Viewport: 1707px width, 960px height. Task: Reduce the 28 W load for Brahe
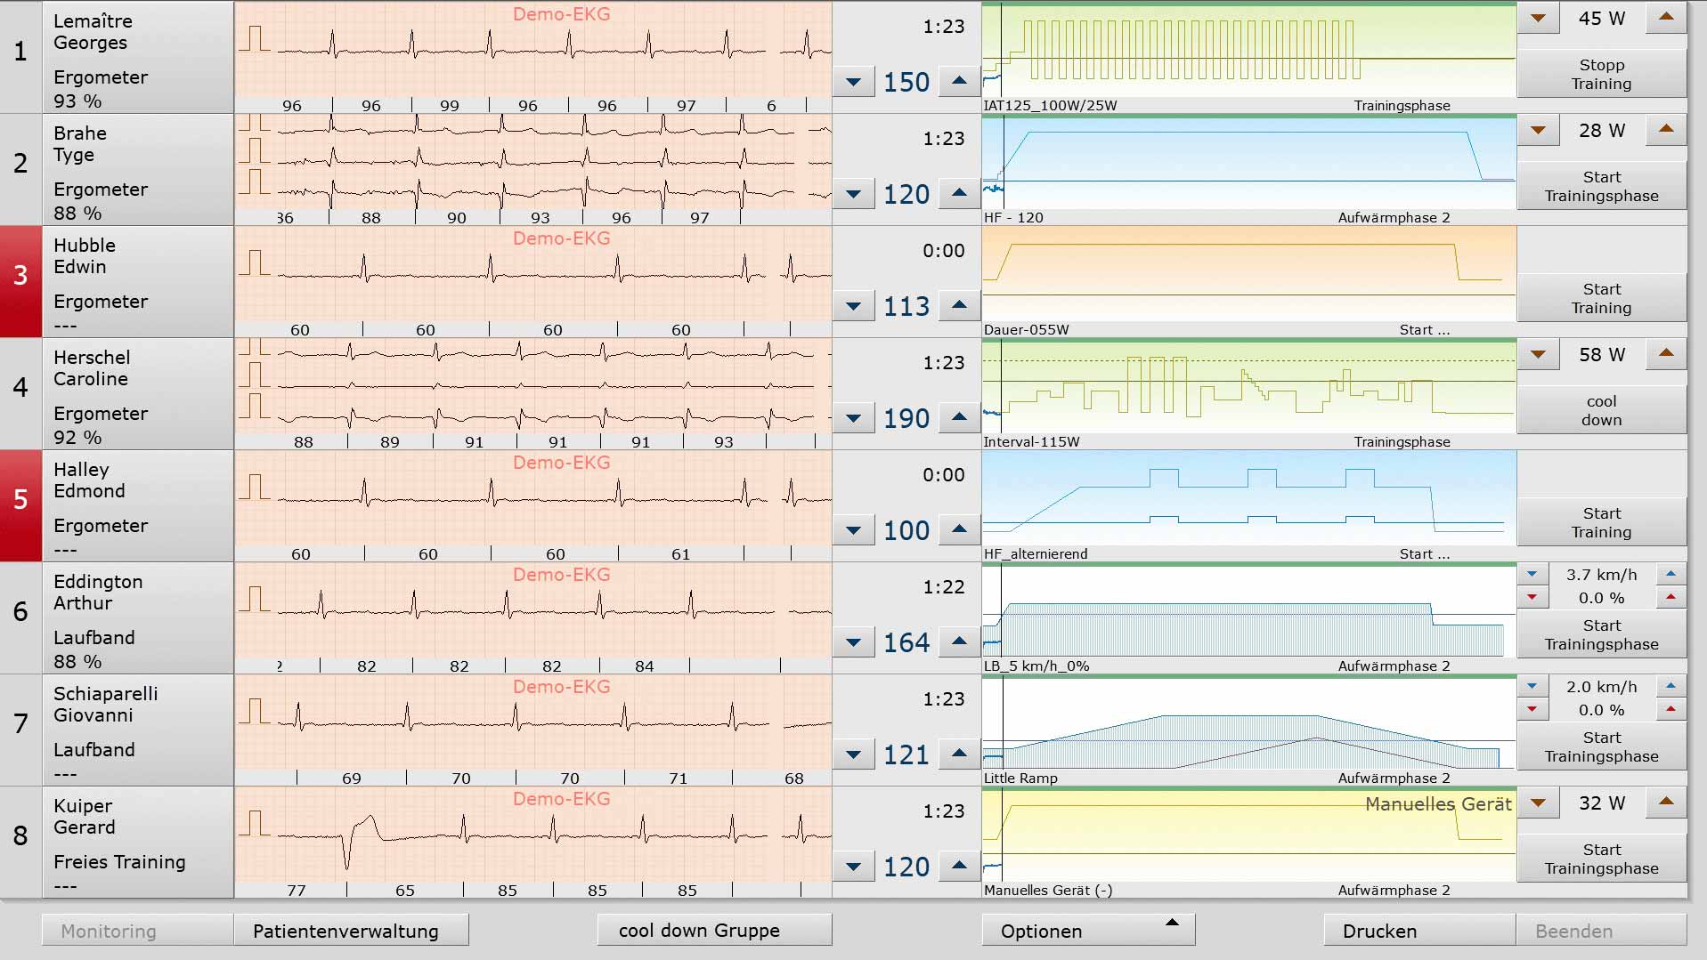pos(1538,131)
